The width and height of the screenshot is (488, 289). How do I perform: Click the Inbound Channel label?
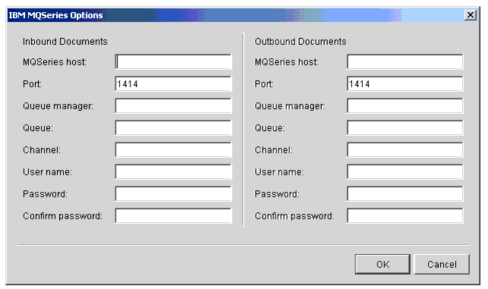click(x=42, y=150)
